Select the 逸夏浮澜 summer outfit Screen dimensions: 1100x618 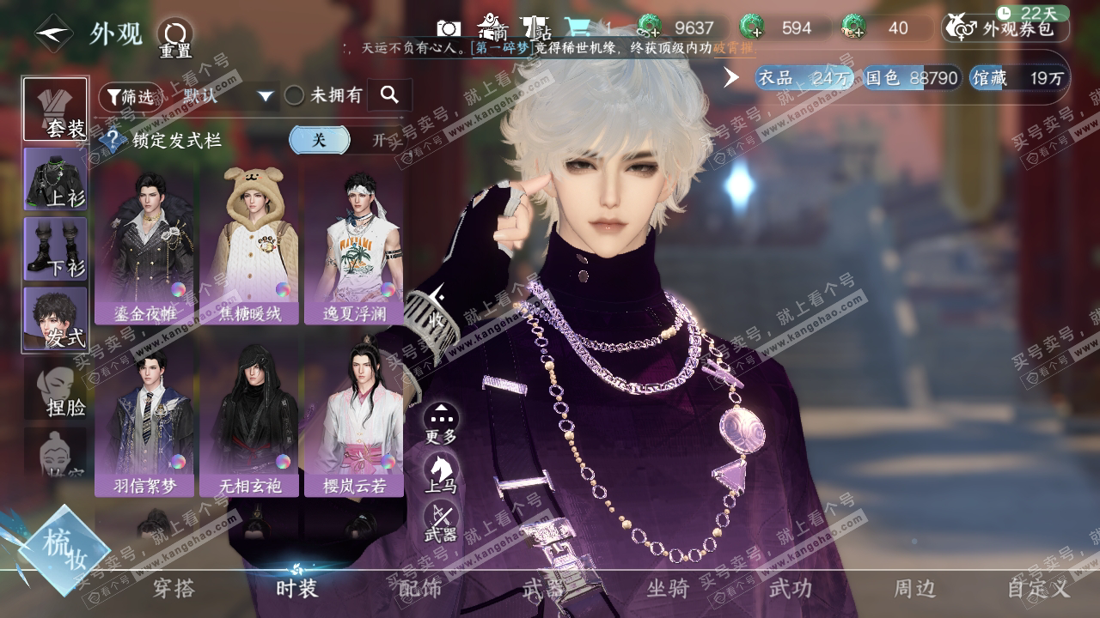pos(354,245)
